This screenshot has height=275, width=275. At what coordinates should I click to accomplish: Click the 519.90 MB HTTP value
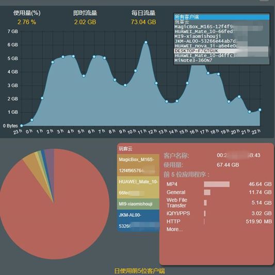click(x=259, y=221)
